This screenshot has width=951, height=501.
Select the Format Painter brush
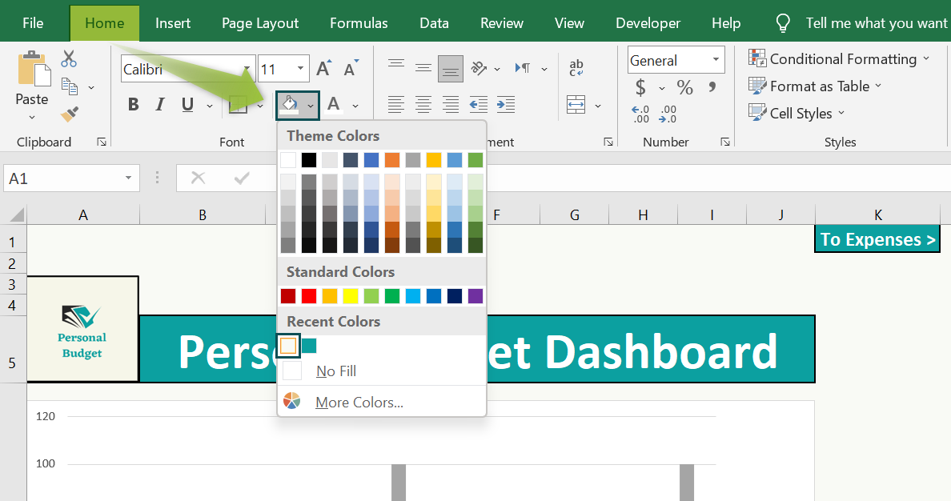click(x=69, y=114)
